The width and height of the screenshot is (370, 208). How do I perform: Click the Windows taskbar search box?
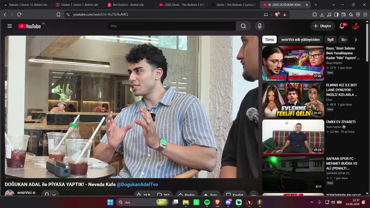143,202
